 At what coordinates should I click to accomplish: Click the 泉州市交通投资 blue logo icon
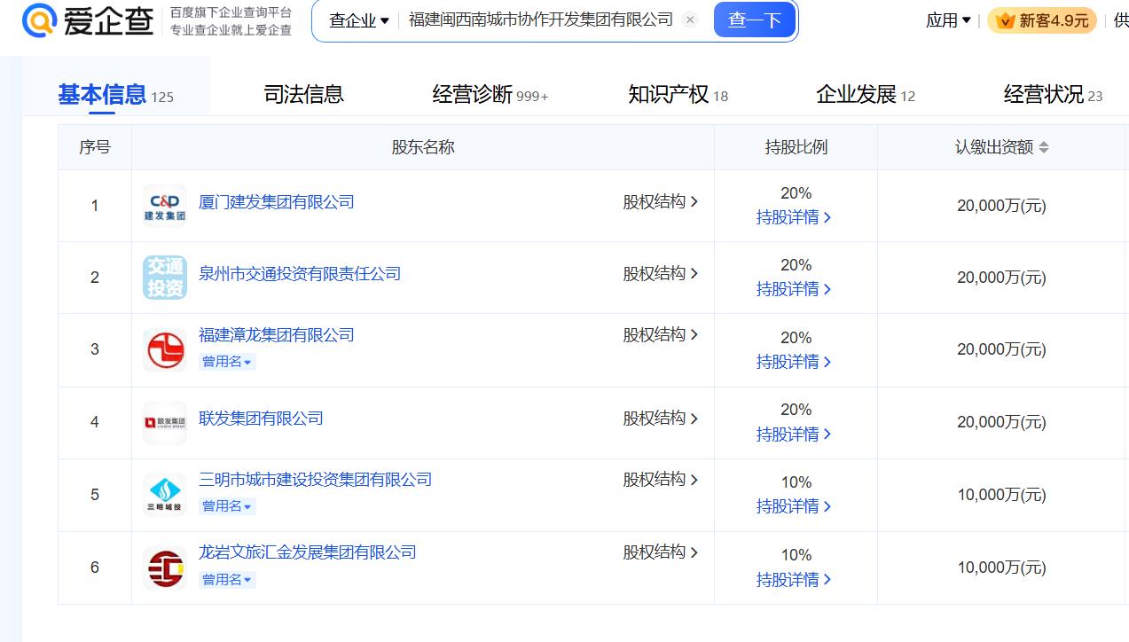tap(165, 278)
